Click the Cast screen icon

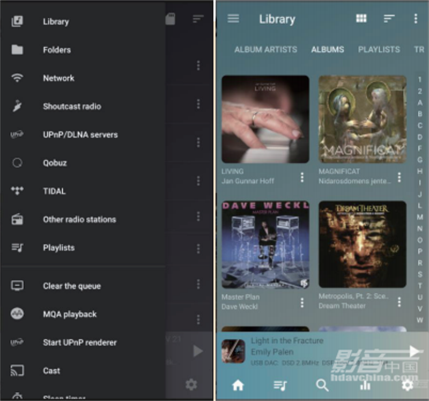[x=17, y=370]
